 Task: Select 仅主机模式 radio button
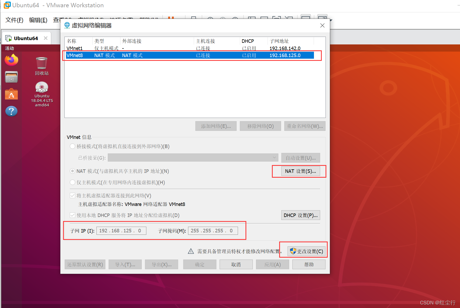click(72, 182)
